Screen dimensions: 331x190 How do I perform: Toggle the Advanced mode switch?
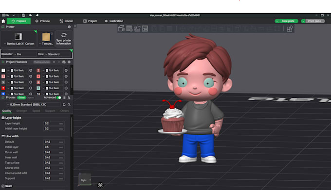pos(59,97)
